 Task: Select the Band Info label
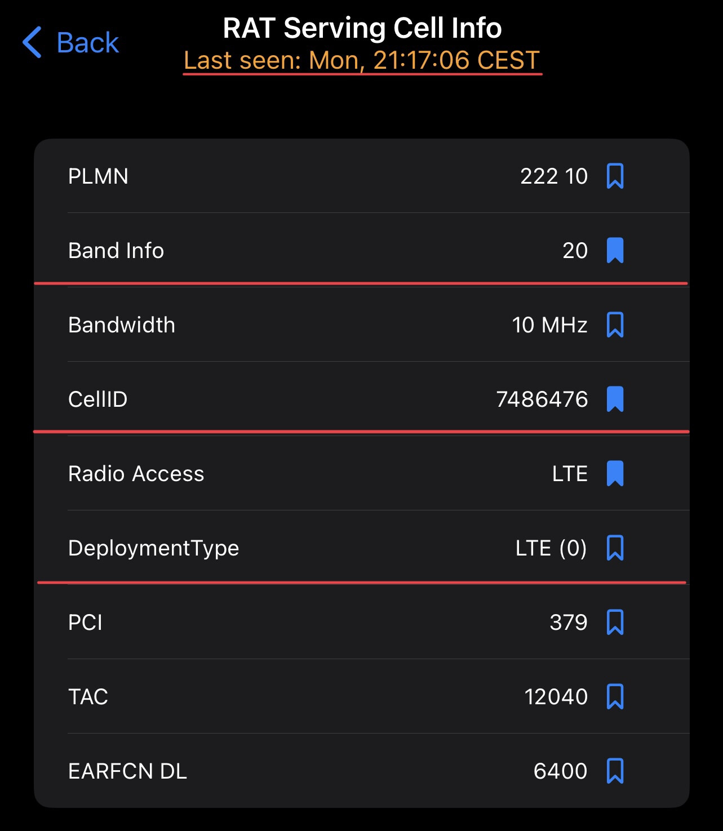(116, 251)
